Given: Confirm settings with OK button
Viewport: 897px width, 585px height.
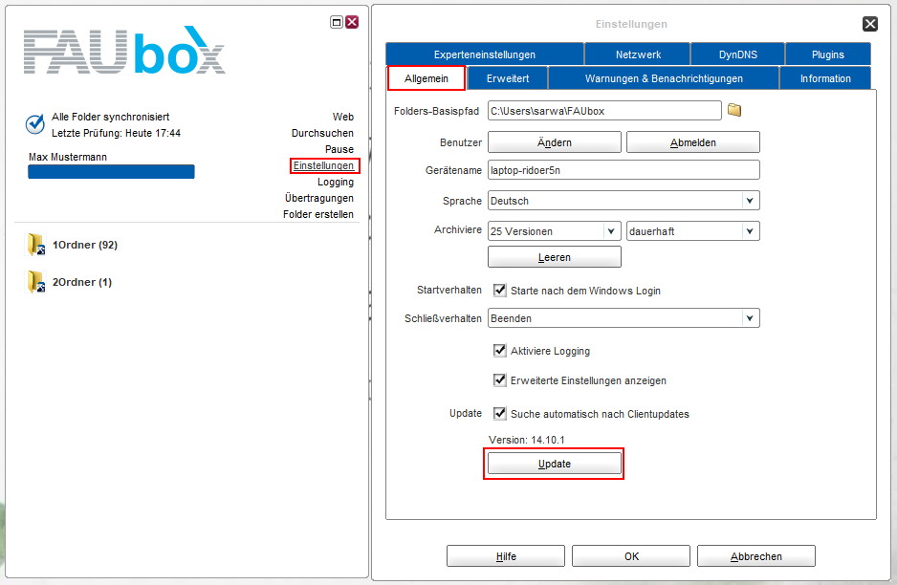Looking at the screenshot, I should click(631, 556).
